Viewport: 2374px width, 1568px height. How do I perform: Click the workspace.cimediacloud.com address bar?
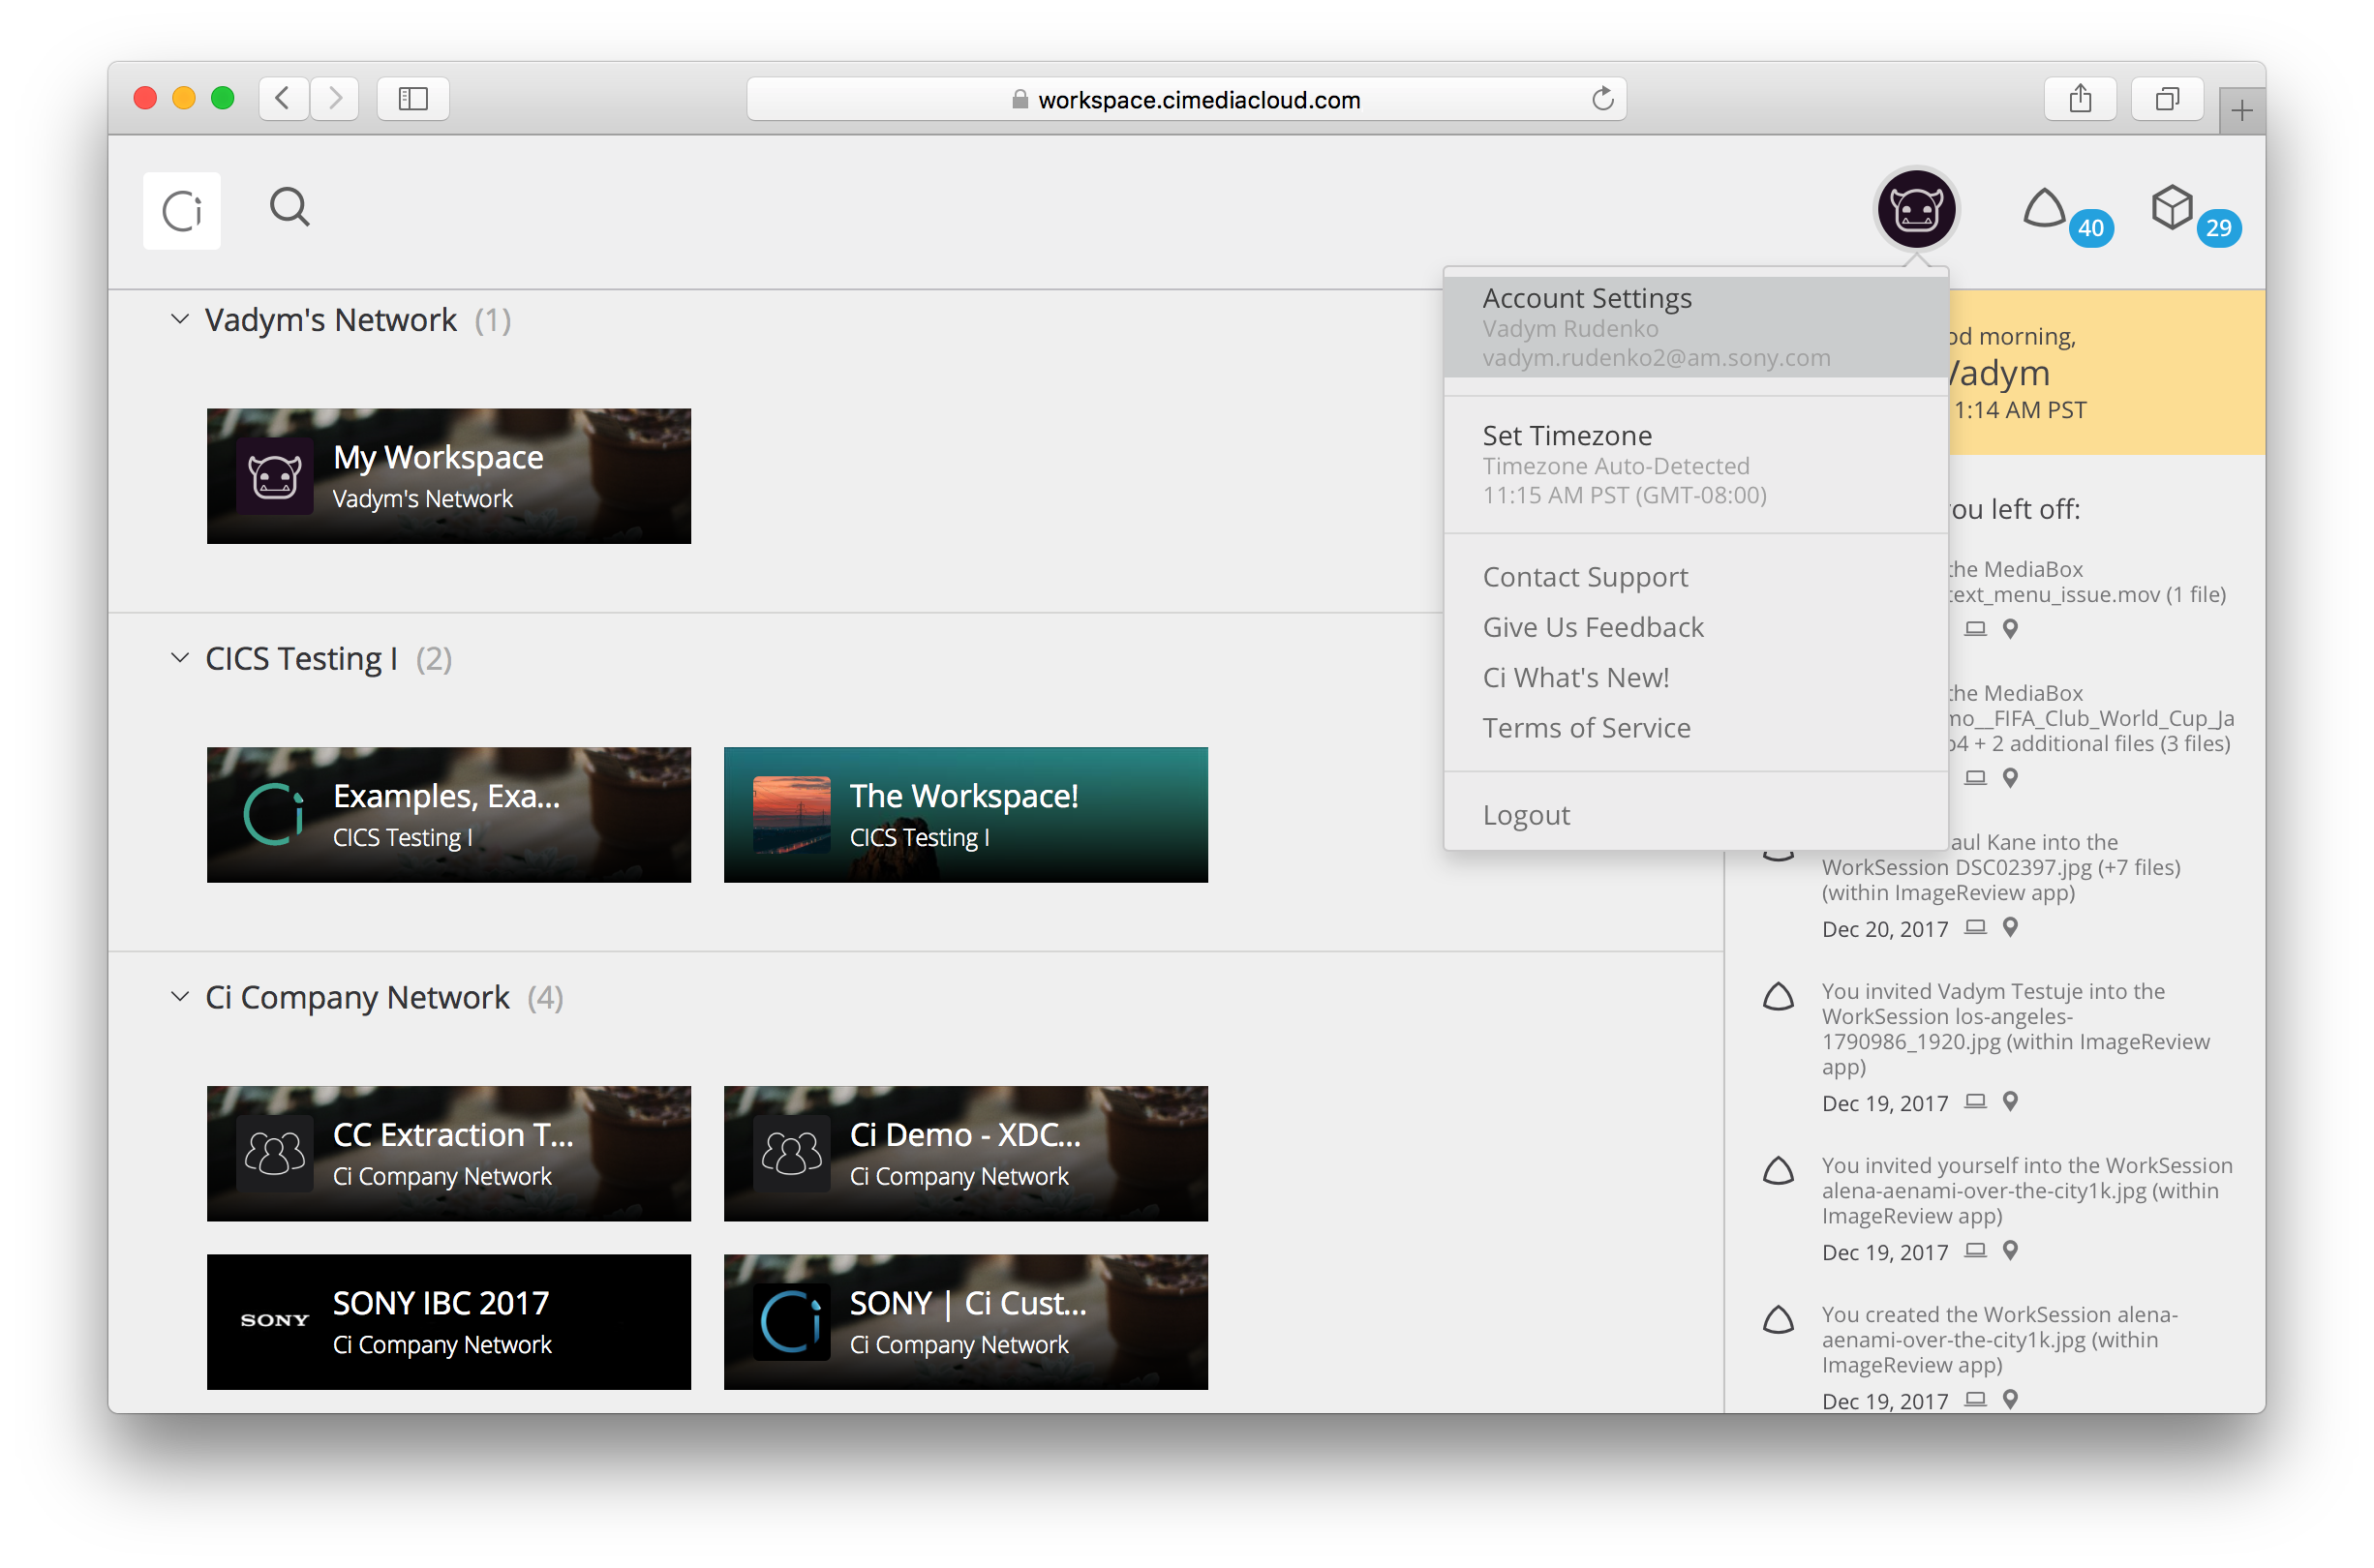[x=1186, y=98]
